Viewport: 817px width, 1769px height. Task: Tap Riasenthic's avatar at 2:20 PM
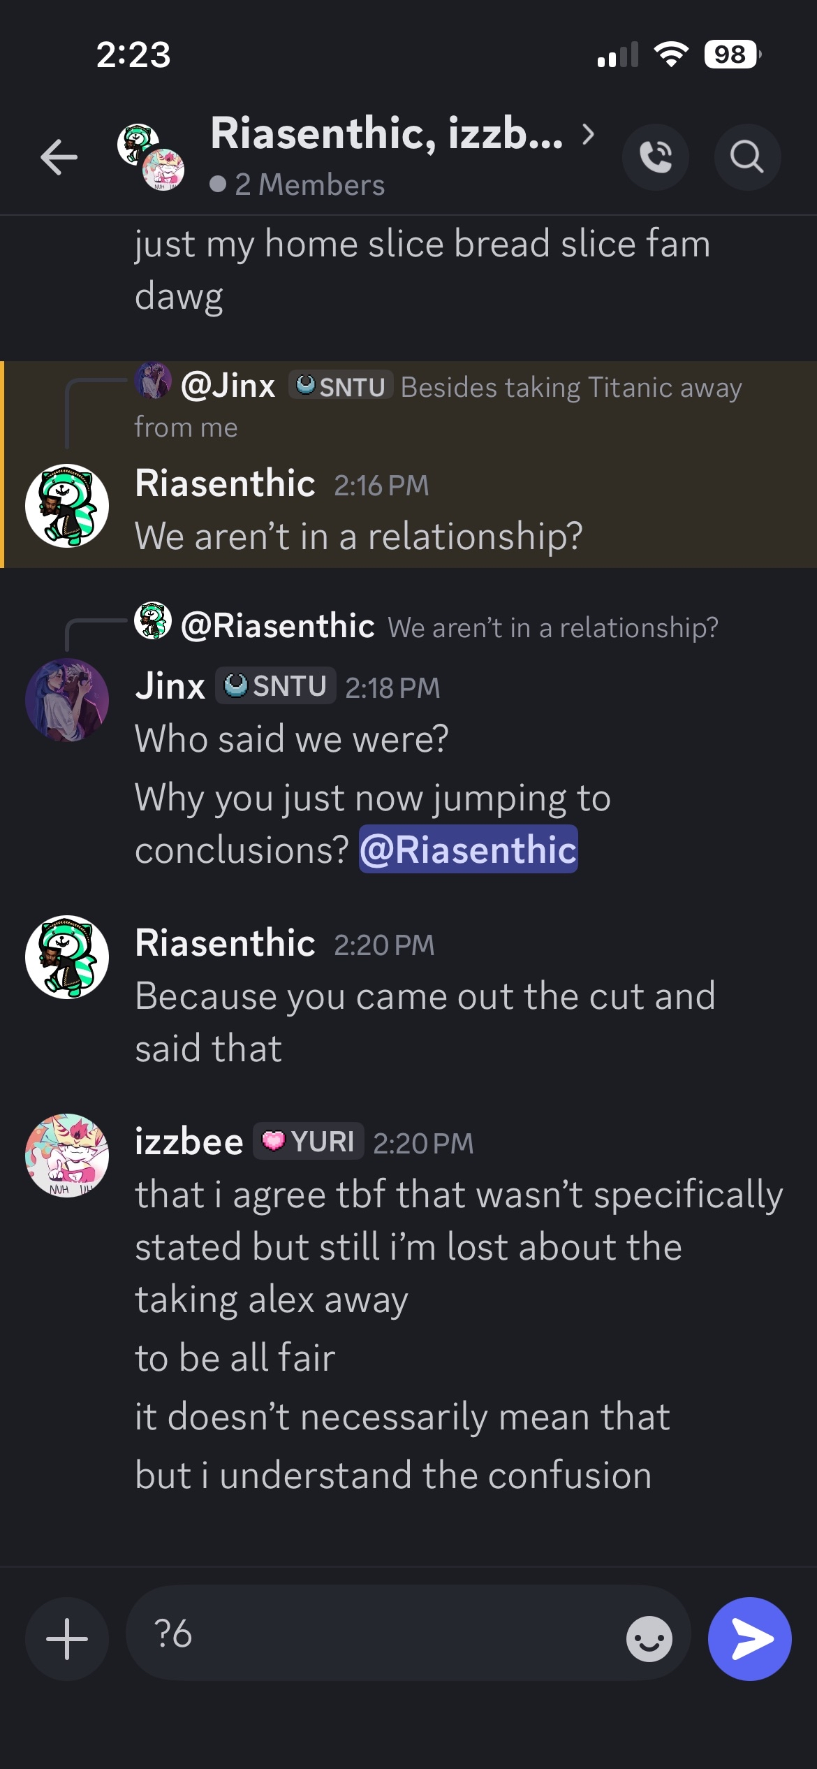67,957
